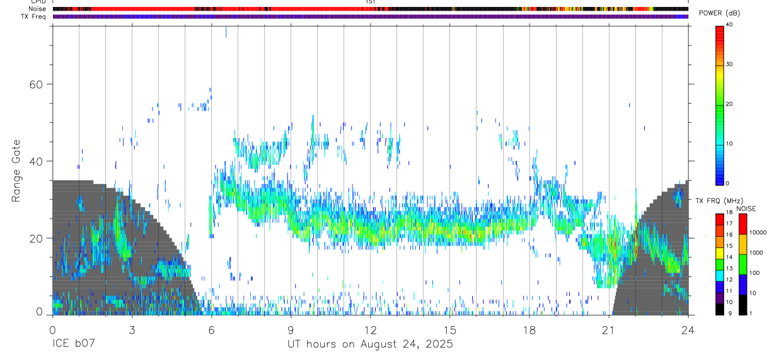Image resolution: width=774 pixels, height=357 pixels.
Task: Click the black swatch in the NOISE legend
Action: coord(742,305)
